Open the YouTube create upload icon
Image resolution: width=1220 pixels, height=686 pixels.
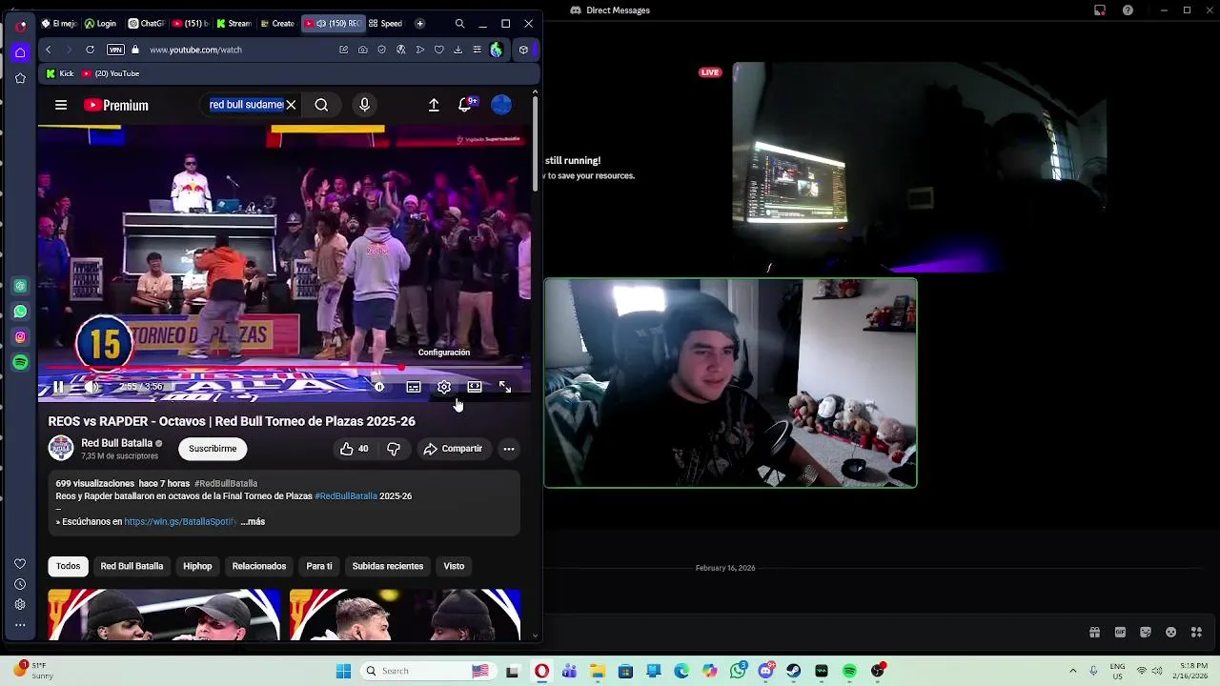[x=434, y=105]
